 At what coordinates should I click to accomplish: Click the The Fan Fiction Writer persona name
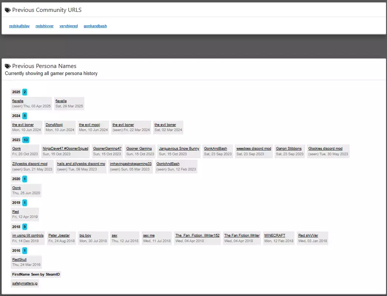[x=242, y=235]
